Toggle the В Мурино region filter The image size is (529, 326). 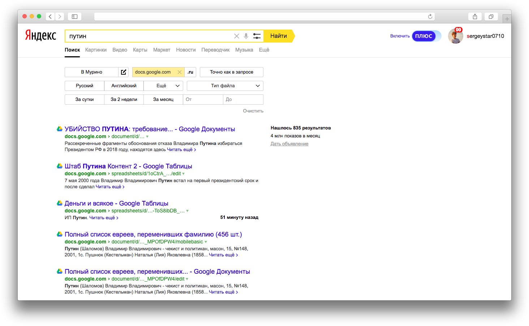tap(91, 72)
